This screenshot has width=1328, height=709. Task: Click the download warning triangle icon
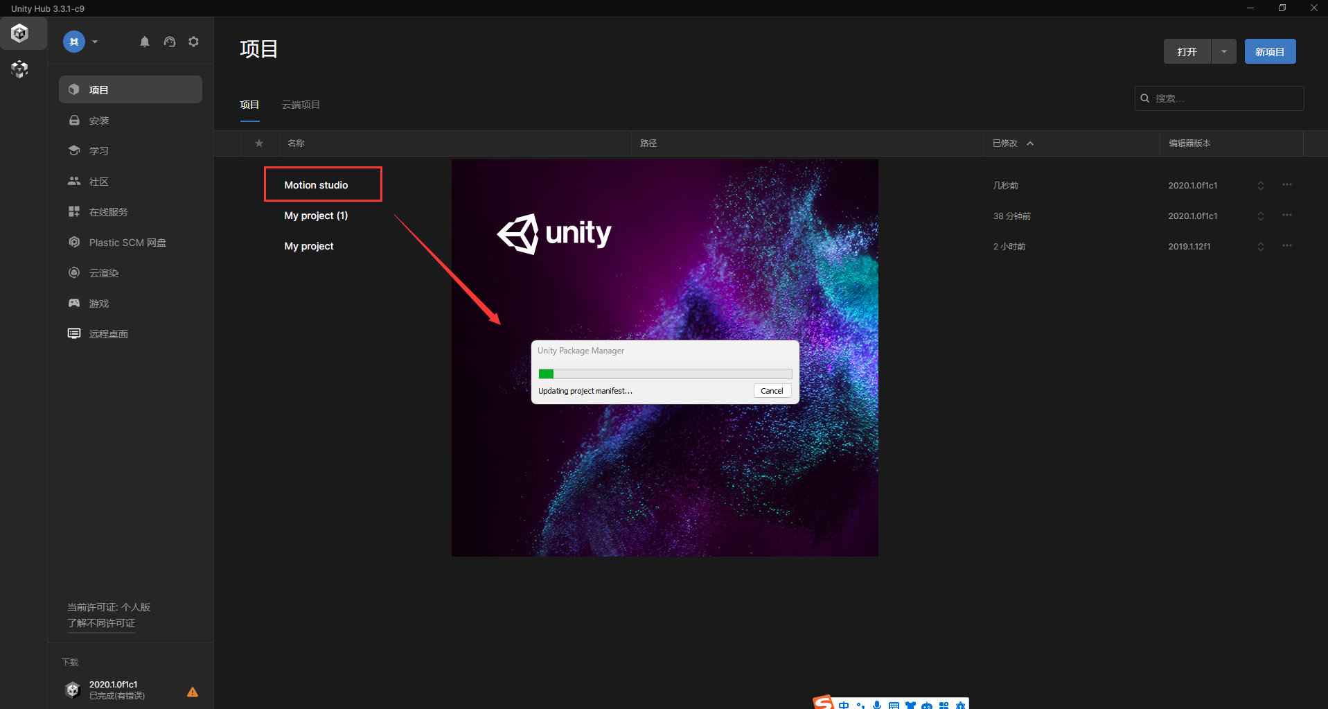(x=193, y=692)
